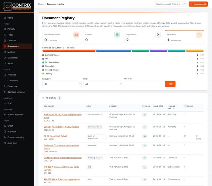Click V2 version badge of MLP-KESİF
This screenshot has height=186, width=212.
point(144,136)
